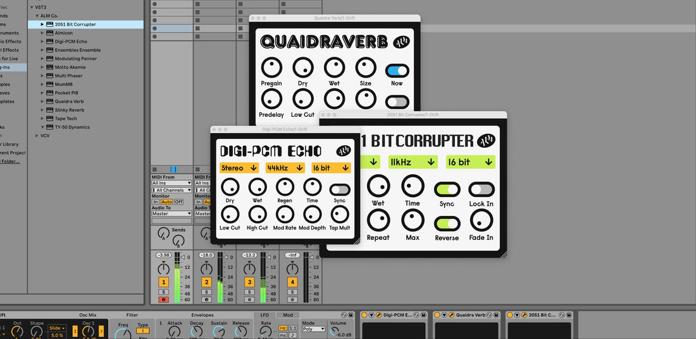696x339 pixels.
Task: Open the Poly voice Mode dropdown
Action: 313,330
